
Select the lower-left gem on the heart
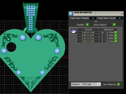(19, 72)
